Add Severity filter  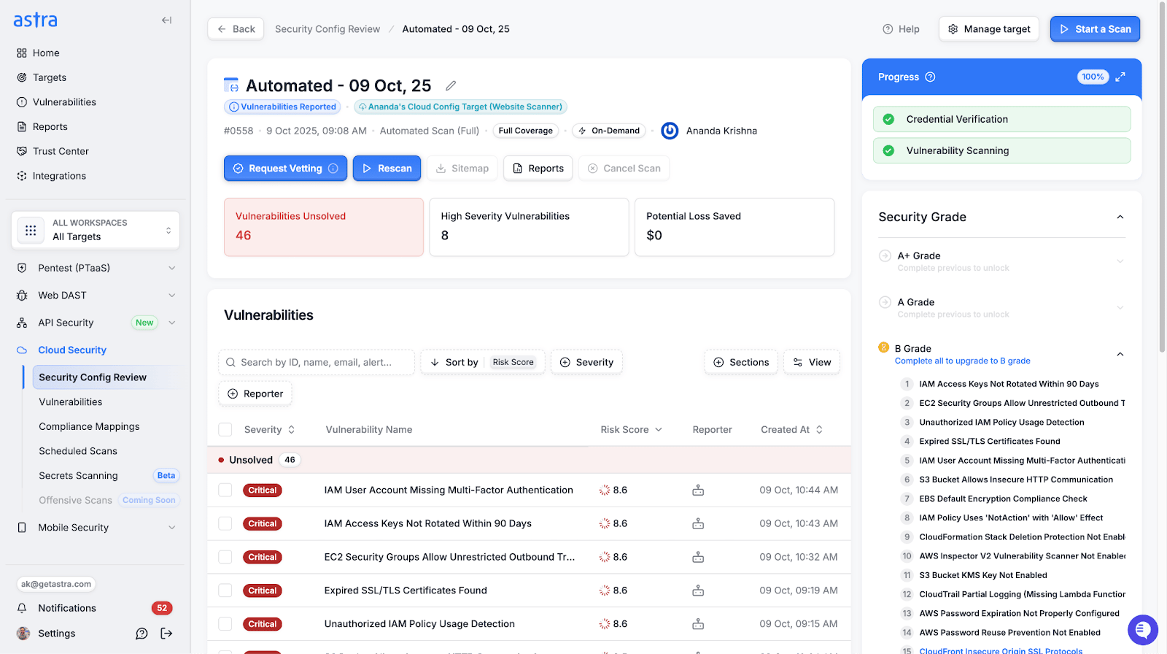(586, 363)
